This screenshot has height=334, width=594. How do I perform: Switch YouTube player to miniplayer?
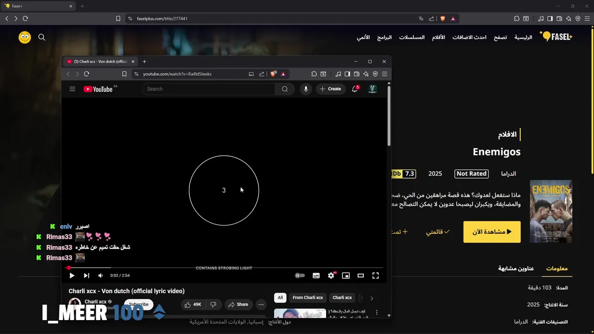[346, 276]
